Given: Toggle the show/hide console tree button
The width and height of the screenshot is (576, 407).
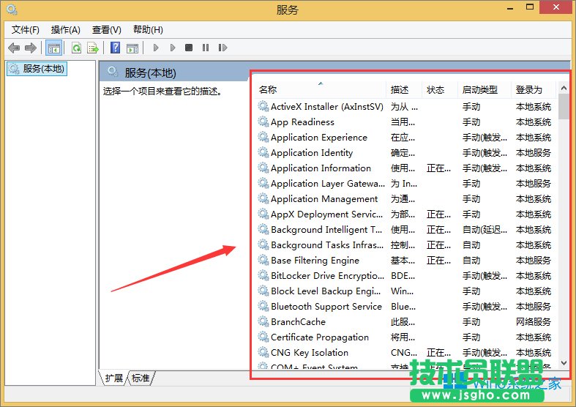Looking at the screenshot, I should [53, 48].
